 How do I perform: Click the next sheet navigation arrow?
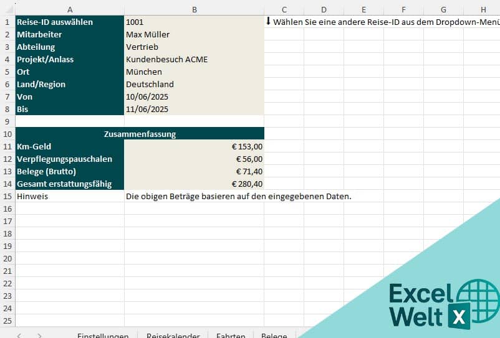tap(39, 336)
